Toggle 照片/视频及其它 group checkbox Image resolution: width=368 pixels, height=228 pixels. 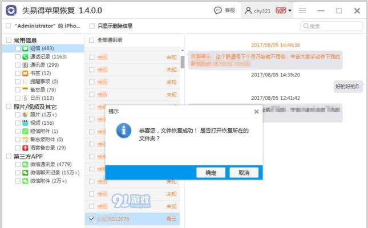(9, 107)
